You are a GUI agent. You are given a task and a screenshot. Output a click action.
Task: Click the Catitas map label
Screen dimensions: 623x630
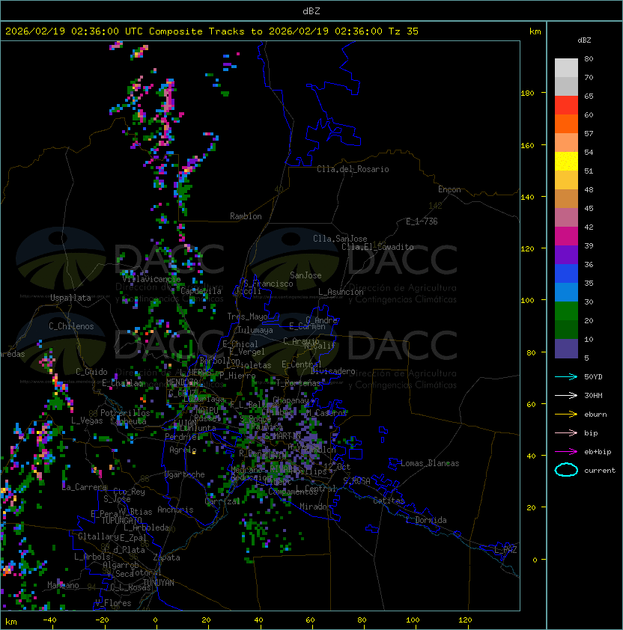tap(389, 501)
